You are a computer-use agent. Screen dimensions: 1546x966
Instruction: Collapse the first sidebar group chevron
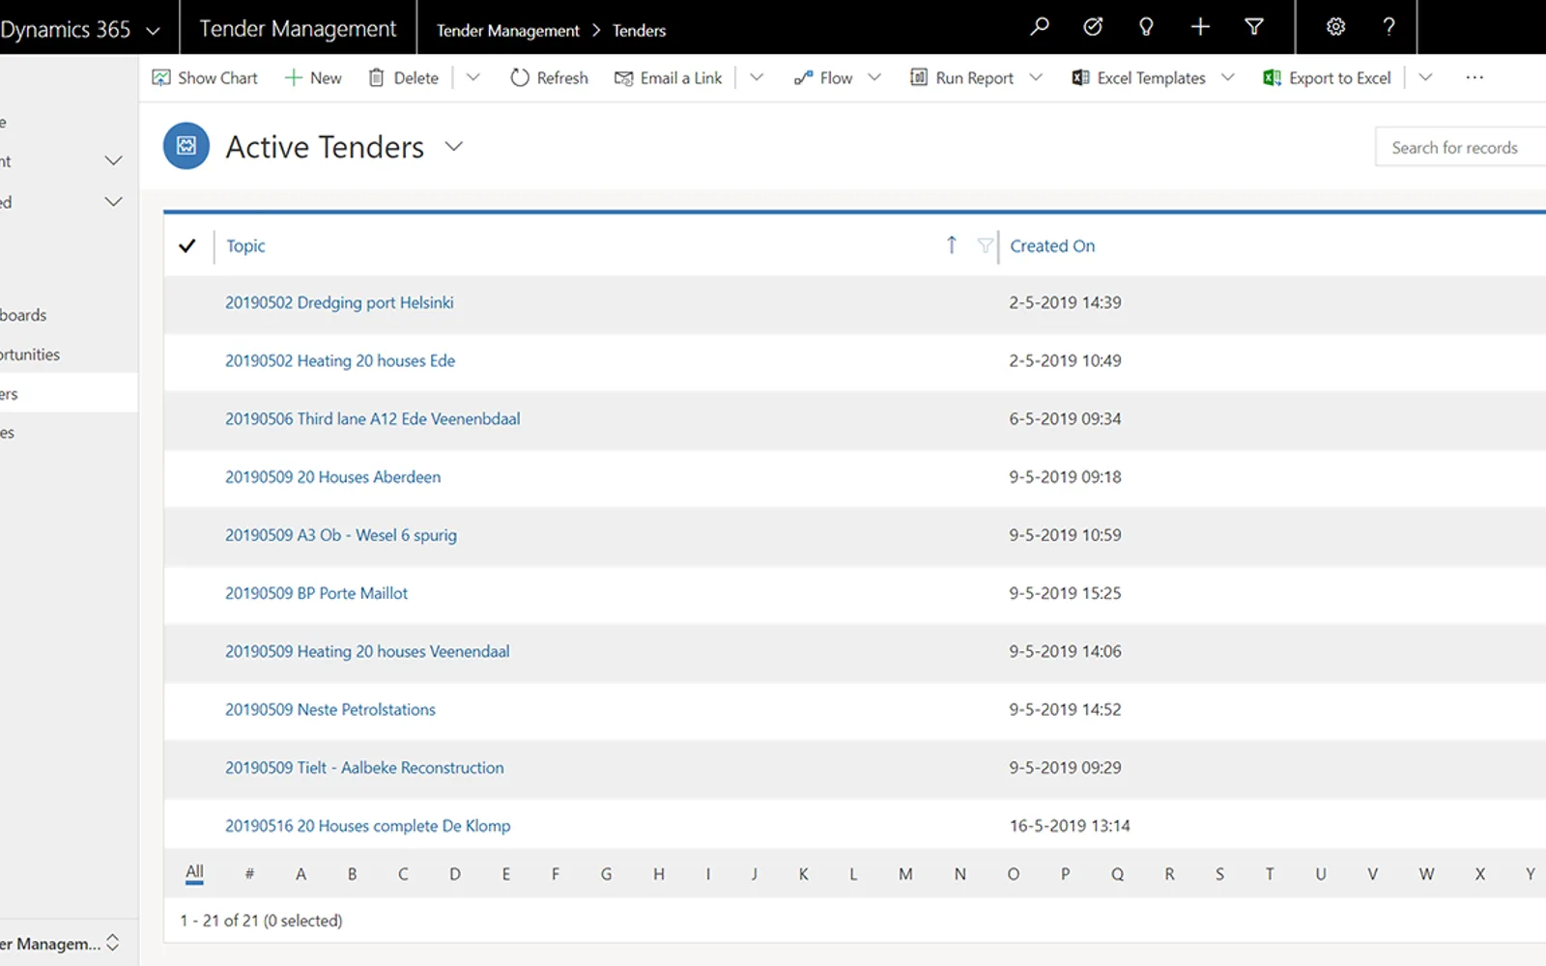113,160
